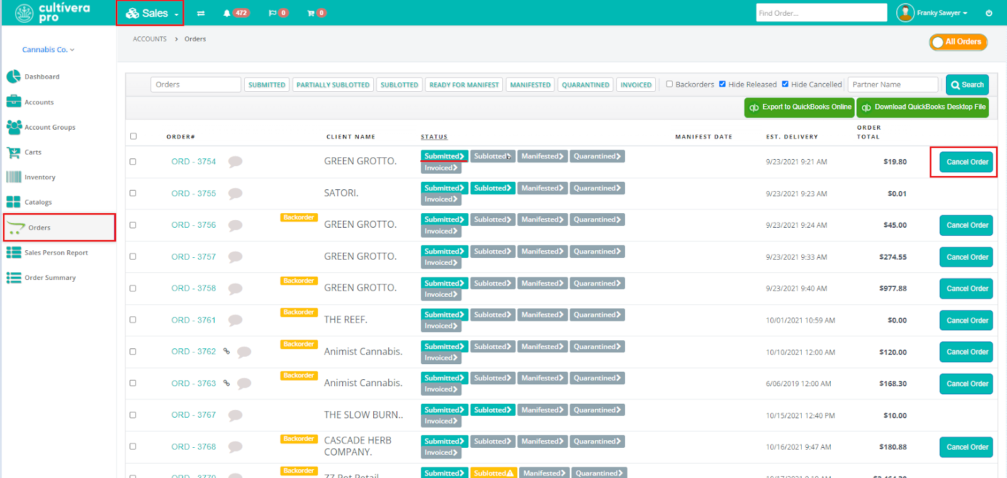Open comment bubble for ORD - 3767

[235, 415]
